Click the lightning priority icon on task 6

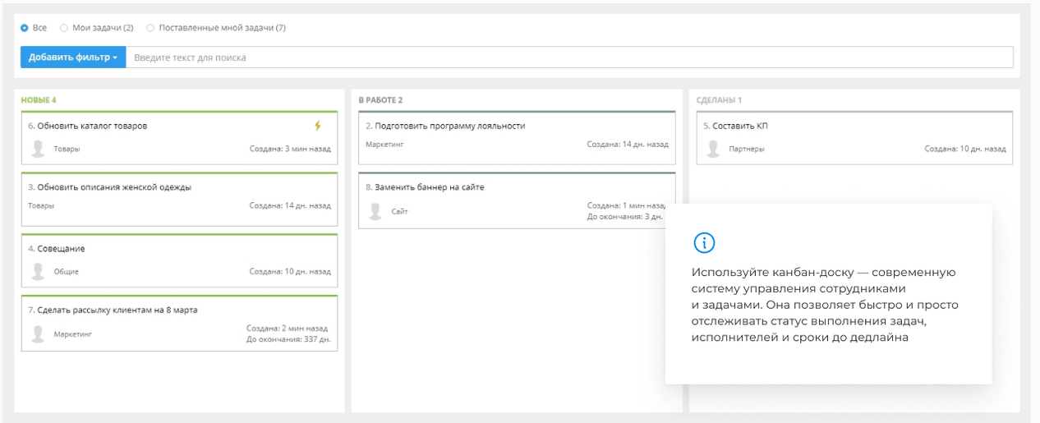click(x=318, y=126)
